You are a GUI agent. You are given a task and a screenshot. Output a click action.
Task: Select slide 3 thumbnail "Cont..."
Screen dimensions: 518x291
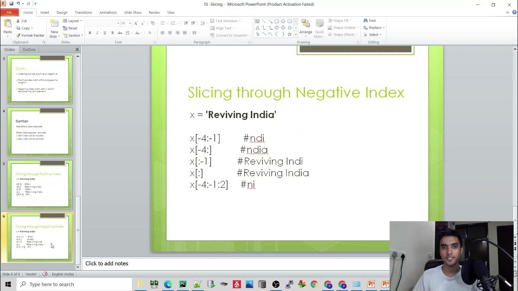tap(40, 80)
